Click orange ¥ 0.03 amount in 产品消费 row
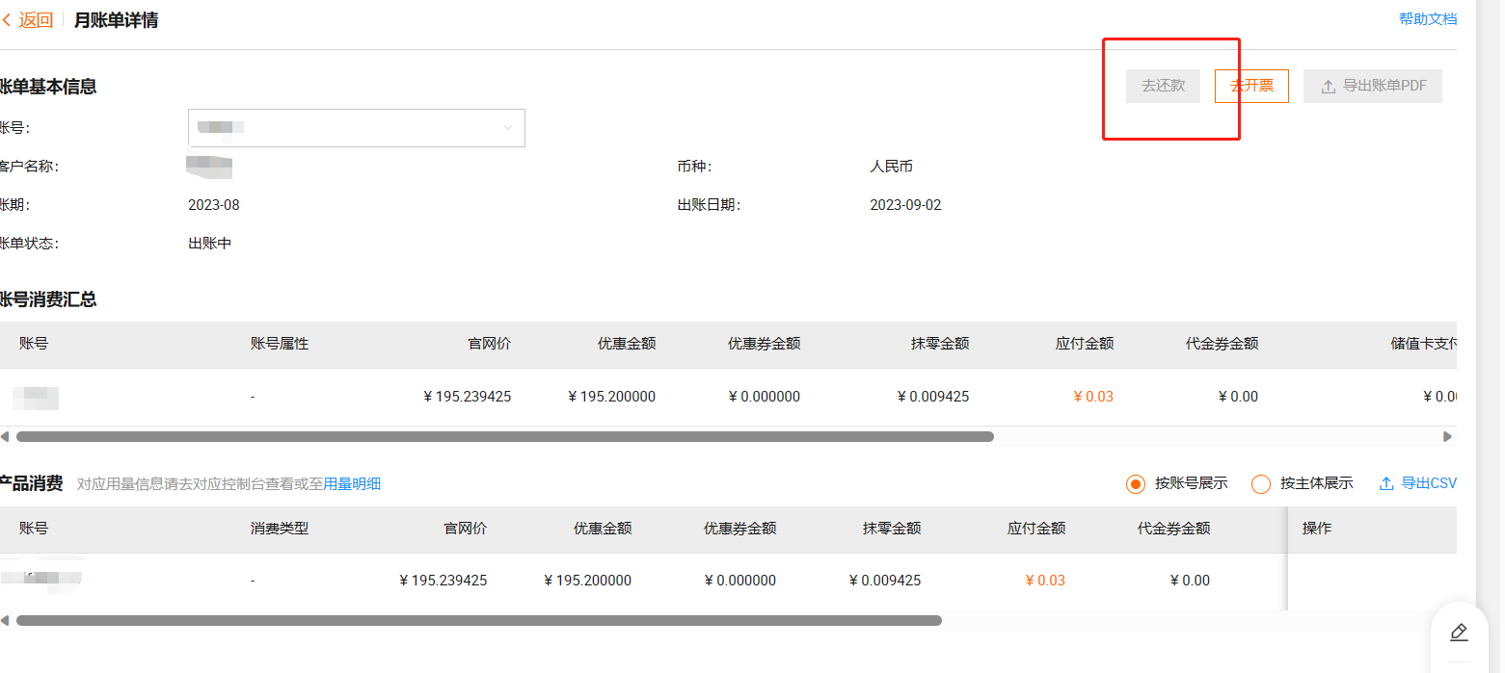 pyautogui.click(x=1045, y=581)
